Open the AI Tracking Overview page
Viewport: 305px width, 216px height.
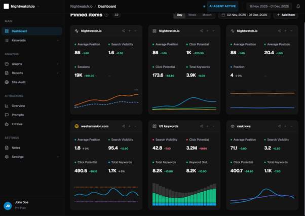18,106
